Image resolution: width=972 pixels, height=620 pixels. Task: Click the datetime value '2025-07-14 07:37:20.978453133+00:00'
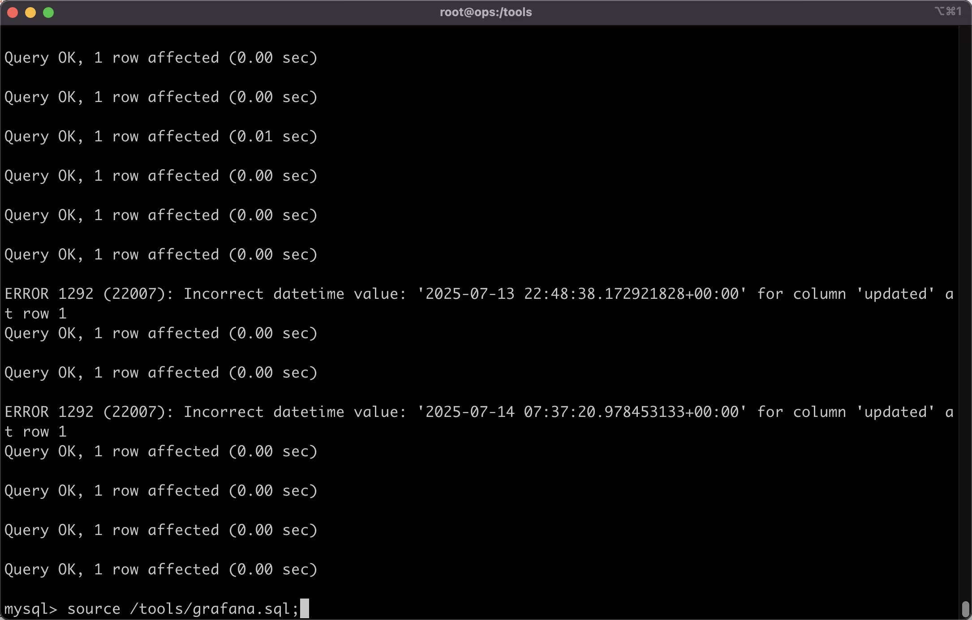tap(582, 412)
